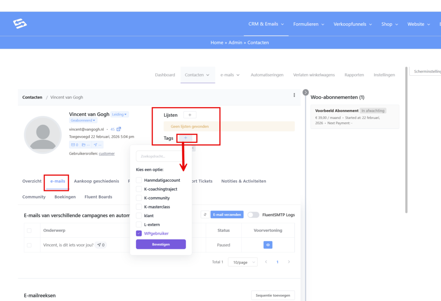This screenshot has height=301, width=441.
Task: Check the K-community tag checkbox
Action: click(139, 198)
